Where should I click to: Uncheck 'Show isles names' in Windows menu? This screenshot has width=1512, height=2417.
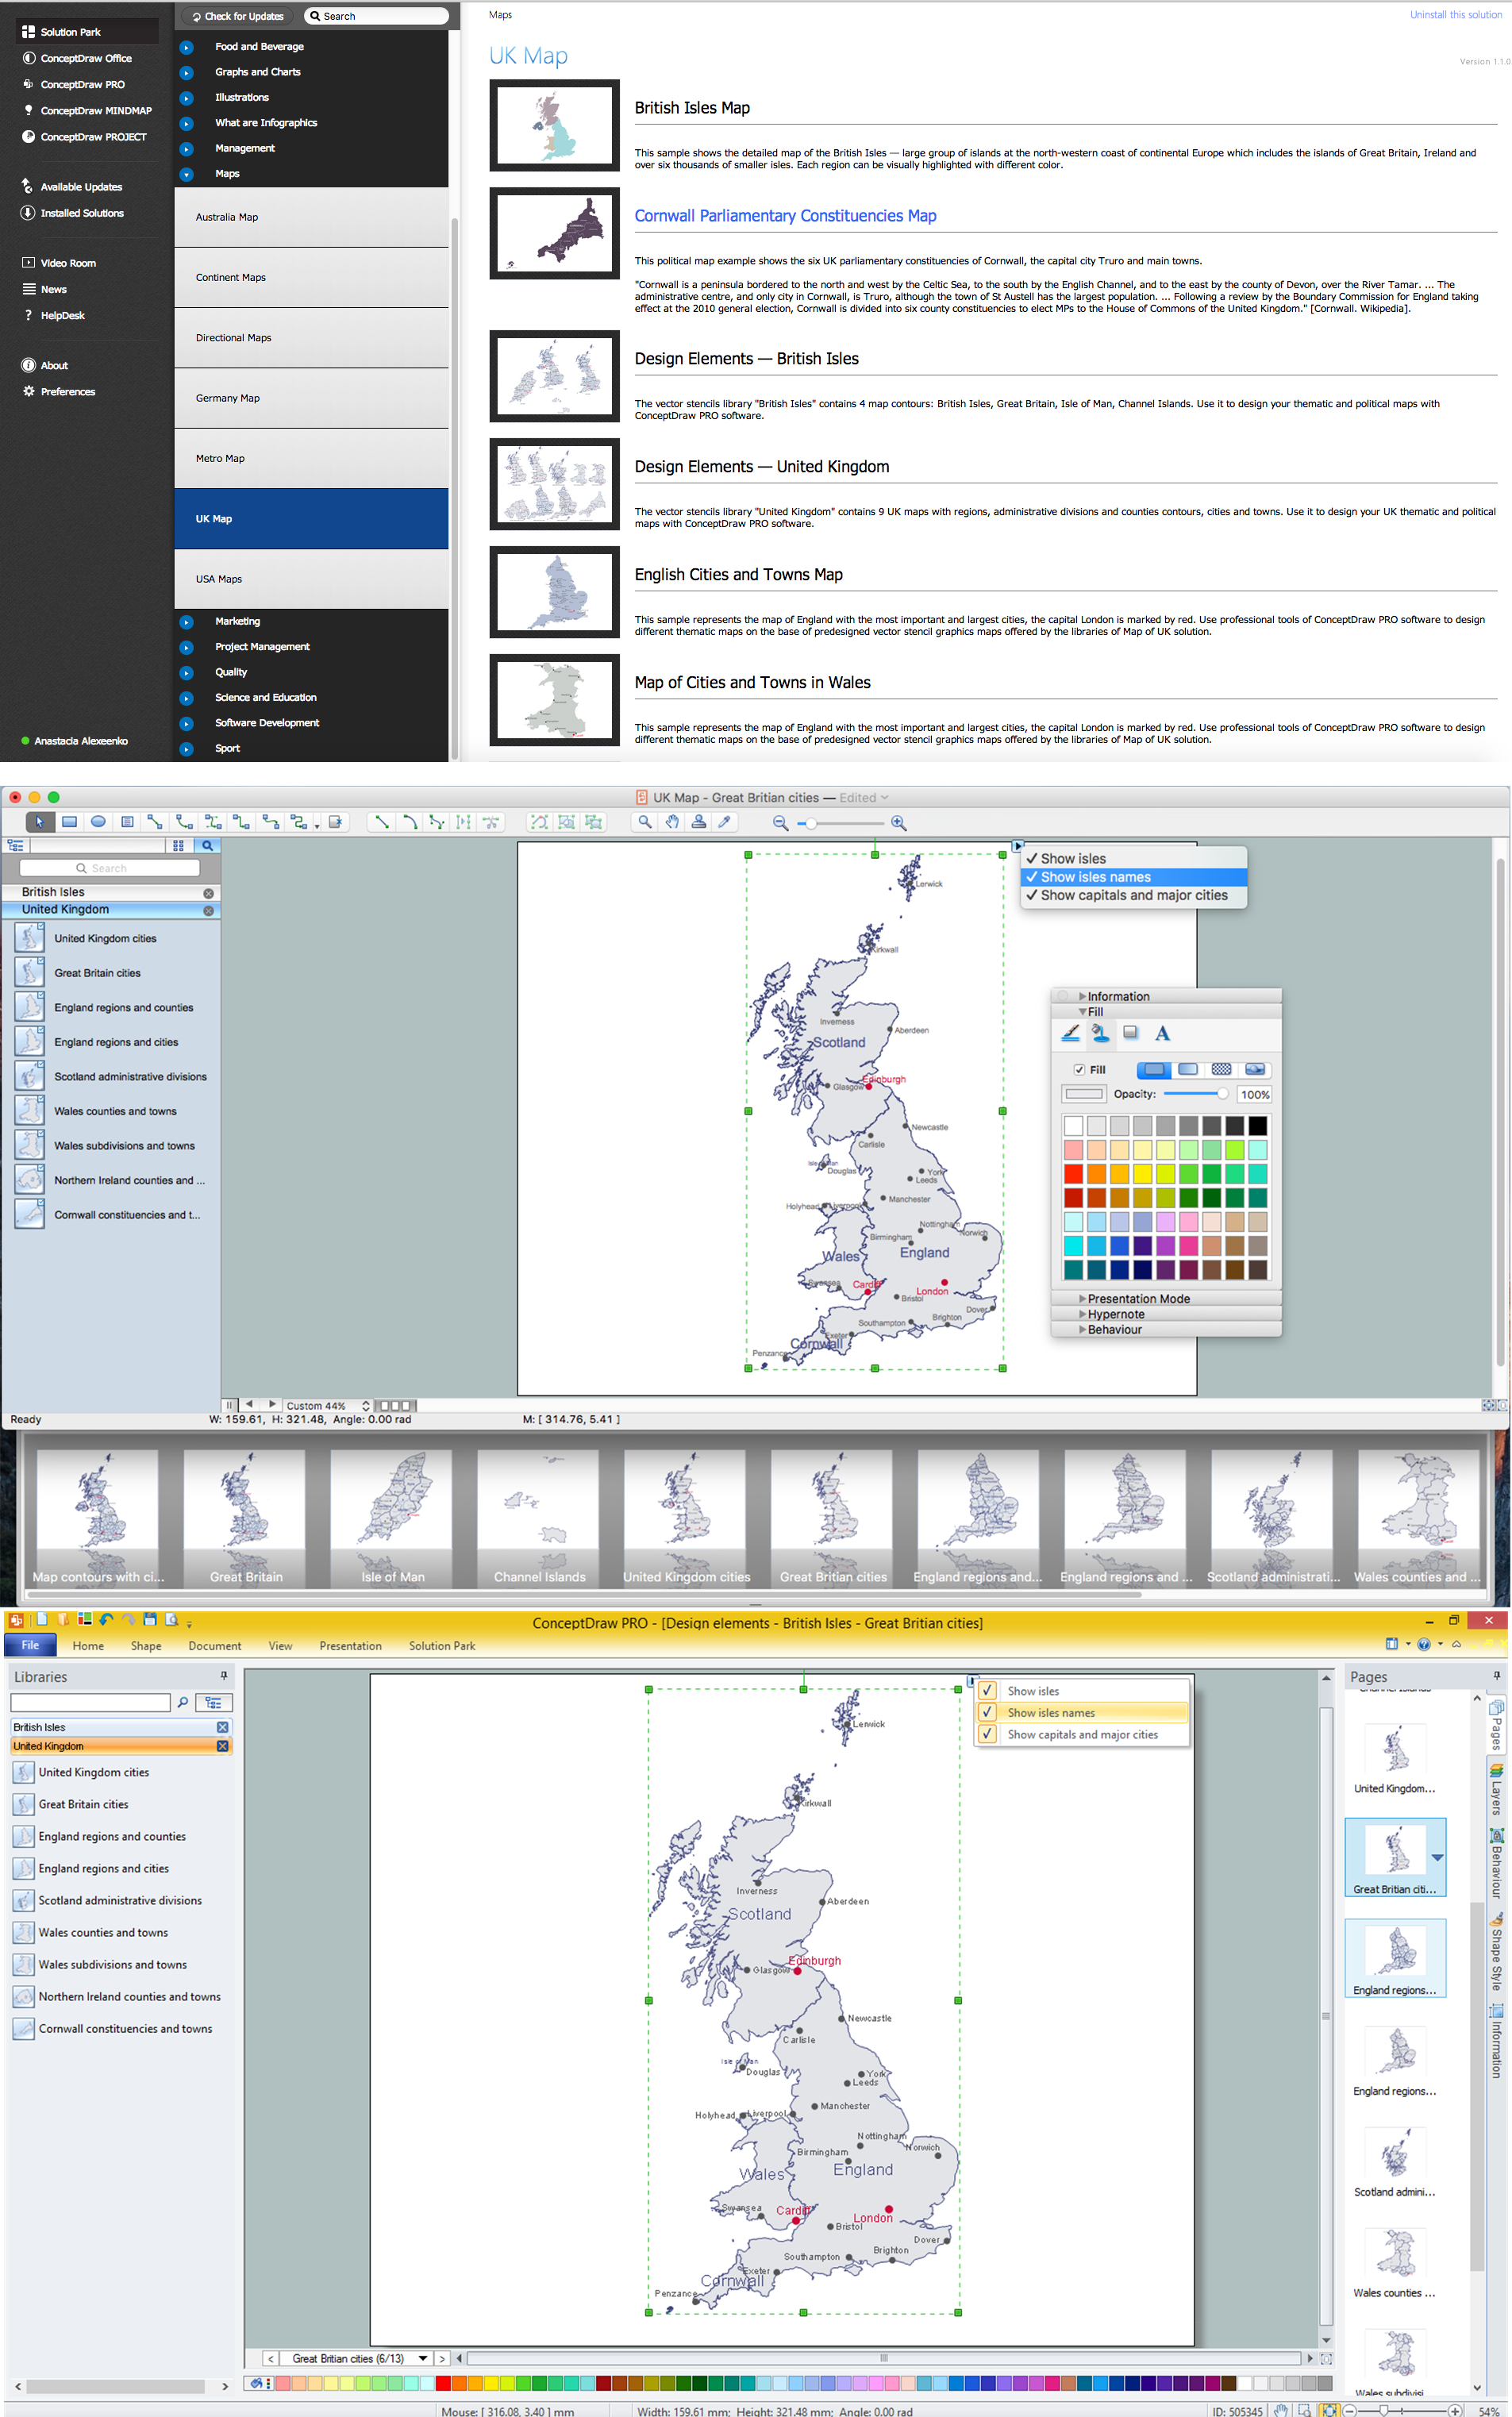point(987,1712)
